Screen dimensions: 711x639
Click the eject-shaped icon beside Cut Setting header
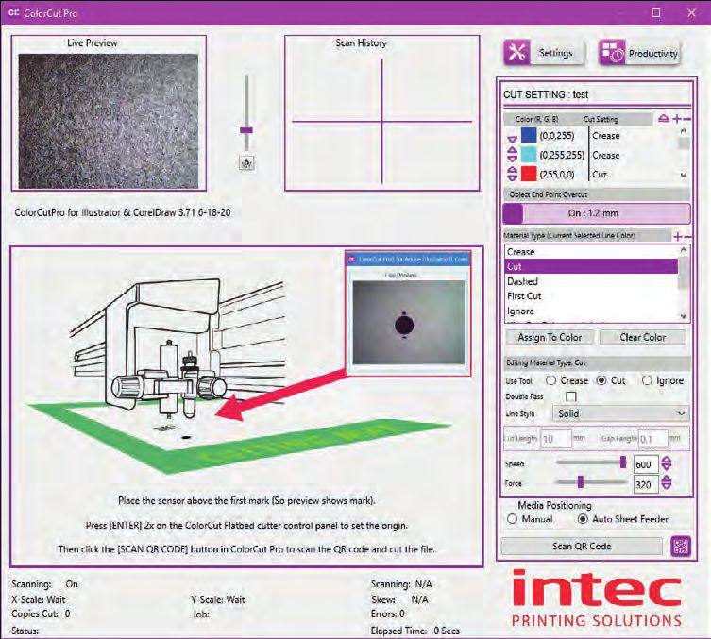pyautogui.click(x=664, y=119)
